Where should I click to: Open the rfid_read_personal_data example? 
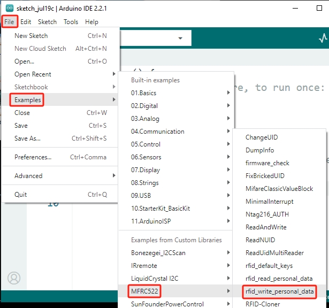(279, 279)
